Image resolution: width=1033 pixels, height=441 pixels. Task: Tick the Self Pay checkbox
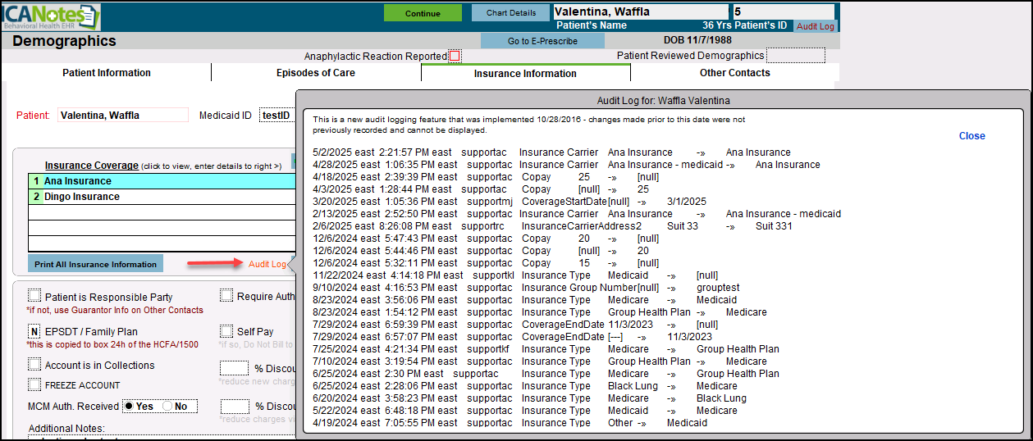click(226, 331)
